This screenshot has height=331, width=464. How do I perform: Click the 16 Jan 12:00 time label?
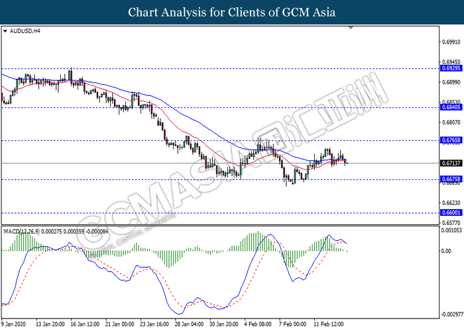coord(85,324)
